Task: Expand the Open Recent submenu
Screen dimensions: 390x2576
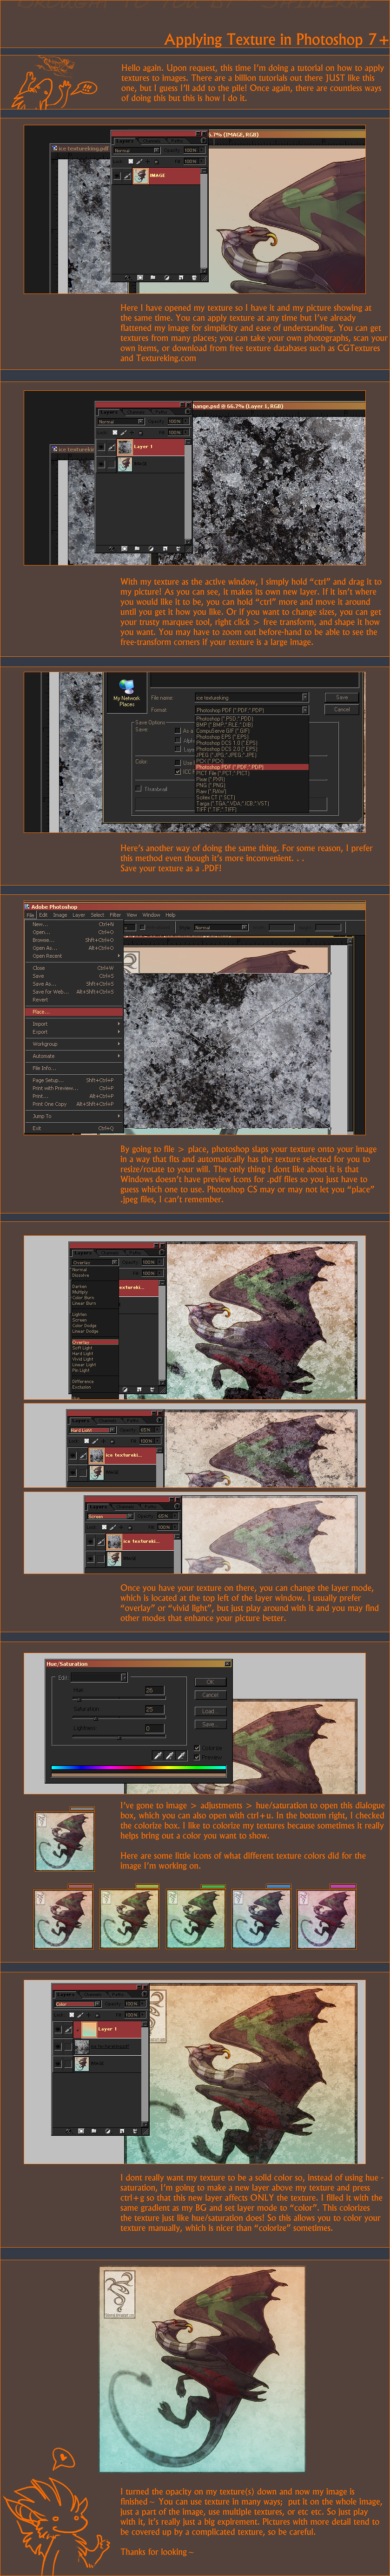Action: click(x=74, y=956)
